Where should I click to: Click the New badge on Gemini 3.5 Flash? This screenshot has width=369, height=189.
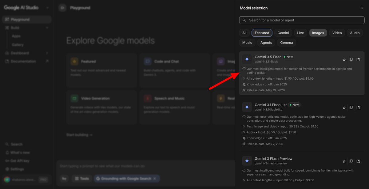288,57
